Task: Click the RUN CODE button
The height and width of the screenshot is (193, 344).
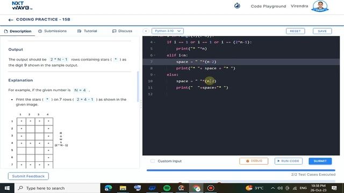Action: [288, 161]
